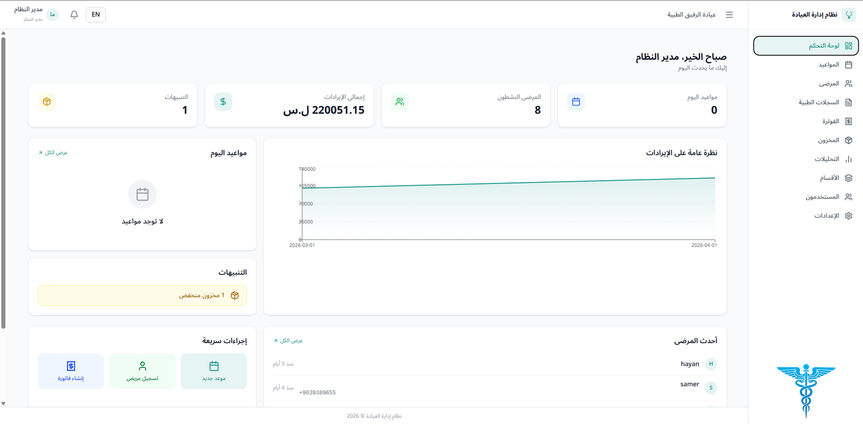Click the التحليلات analytics chart icon
This screenshot has width=863, height=424.
coord(848,159)
